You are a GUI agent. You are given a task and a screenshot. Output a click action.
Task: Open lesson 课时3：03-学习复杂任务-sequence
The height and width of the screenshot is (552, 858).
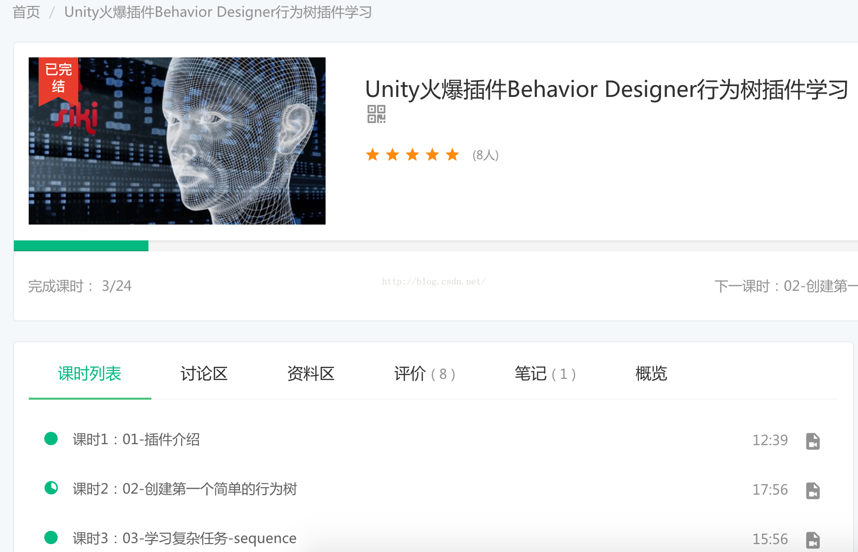(185, 538)
